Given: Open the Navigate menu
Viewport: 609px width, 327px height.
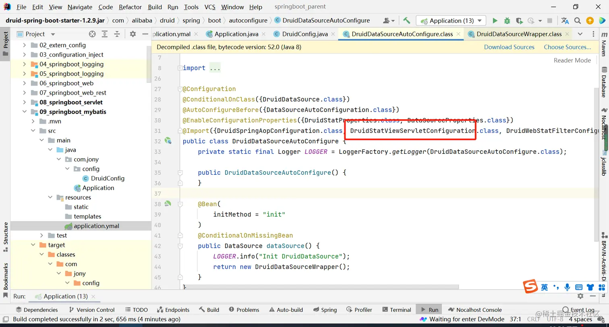Looking at the screenshot, I should coord(80,7).
